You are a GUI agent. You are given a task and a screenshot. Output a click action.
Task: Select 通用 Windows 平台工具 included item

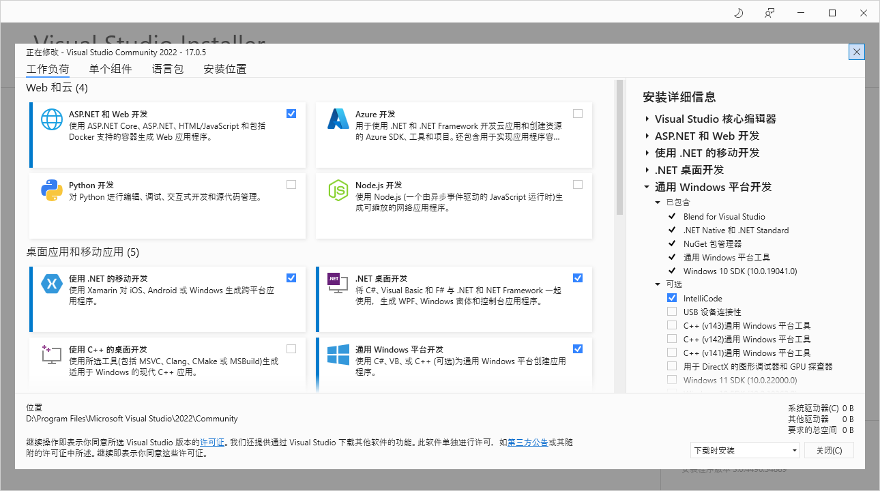pyautogui.click(x=727, y=257)
